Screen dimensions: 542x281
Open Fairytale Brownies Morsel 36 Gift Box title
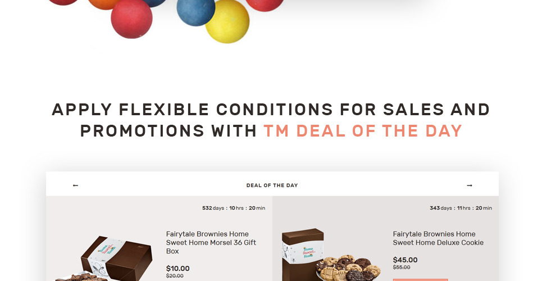coord(211,243)
